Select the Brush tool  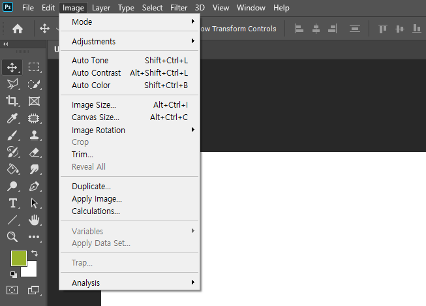pyautogui.click(x=12, y=135)
